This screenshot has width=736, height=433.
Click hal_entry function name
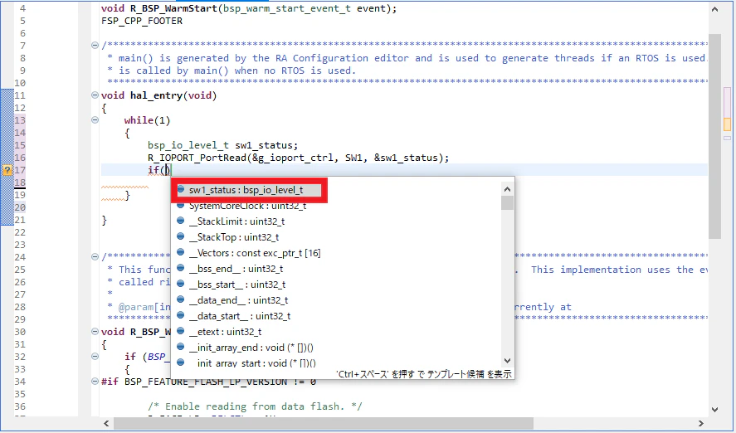pos(156,95)
